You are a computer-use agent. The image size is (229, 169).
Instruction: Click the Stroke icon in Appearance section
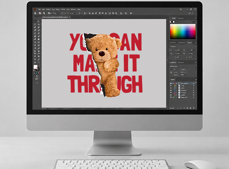click(171, 72)
